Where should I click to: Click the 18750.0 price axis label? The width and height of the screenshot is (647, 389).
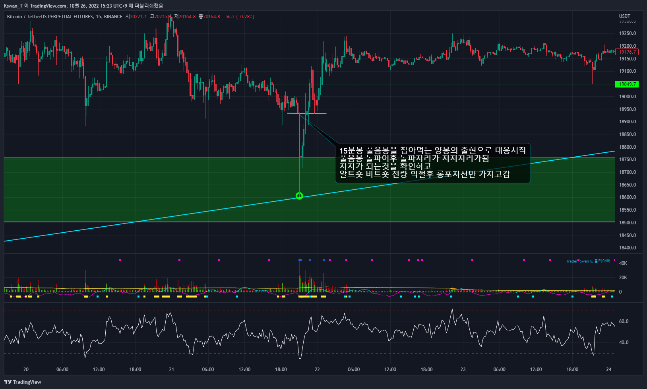628,159
